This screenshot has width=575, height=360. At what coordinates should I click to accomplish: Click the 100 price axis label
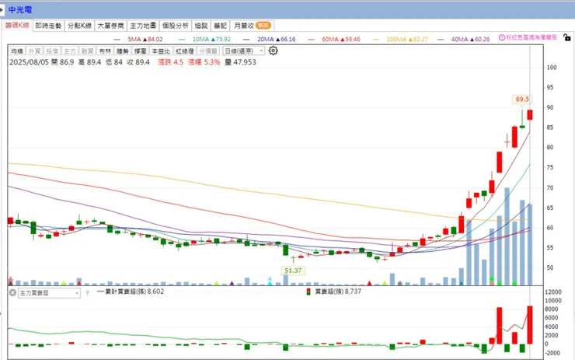click(552, 68)
